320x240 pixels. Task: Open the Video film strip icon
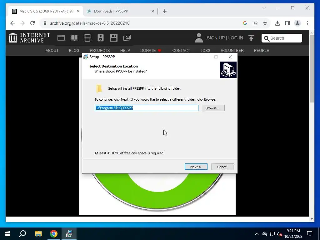click(x=87, y=38)
